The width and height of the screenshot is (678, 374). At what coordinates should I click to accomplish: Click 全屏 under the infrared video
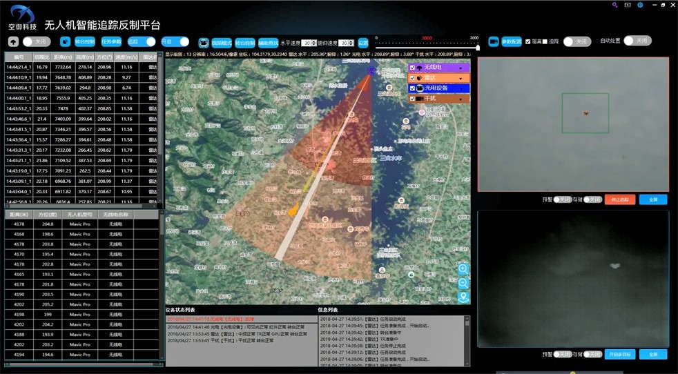(653, 354)
